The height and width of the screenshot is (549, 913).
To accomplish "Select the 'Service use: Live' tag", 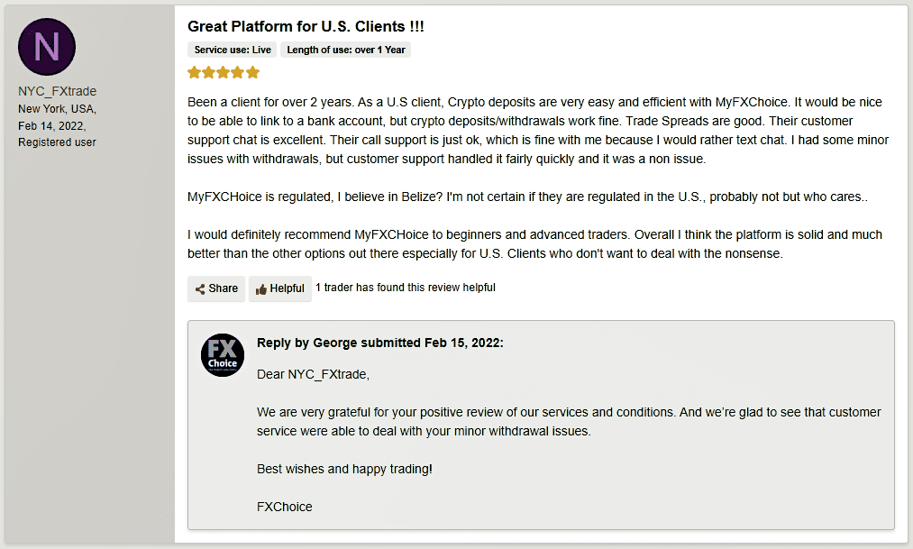I will [233, 50].
